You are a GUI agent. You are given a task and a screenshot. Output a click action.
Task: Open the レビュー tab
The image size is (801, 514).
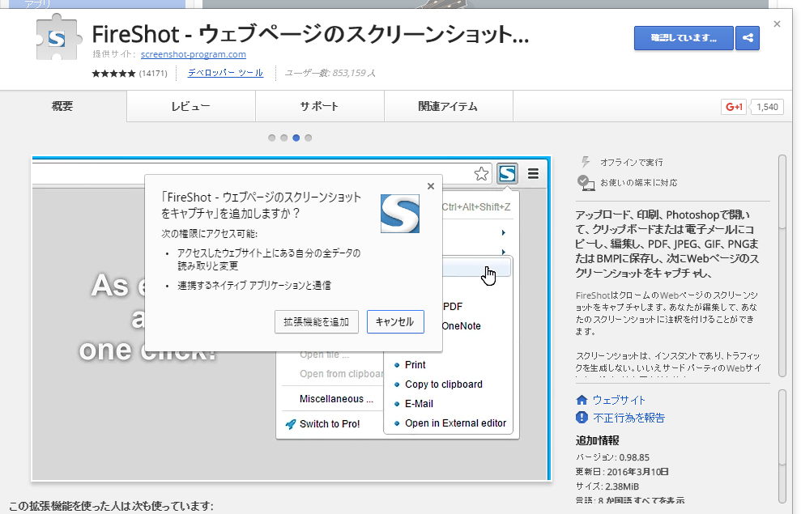190,107
